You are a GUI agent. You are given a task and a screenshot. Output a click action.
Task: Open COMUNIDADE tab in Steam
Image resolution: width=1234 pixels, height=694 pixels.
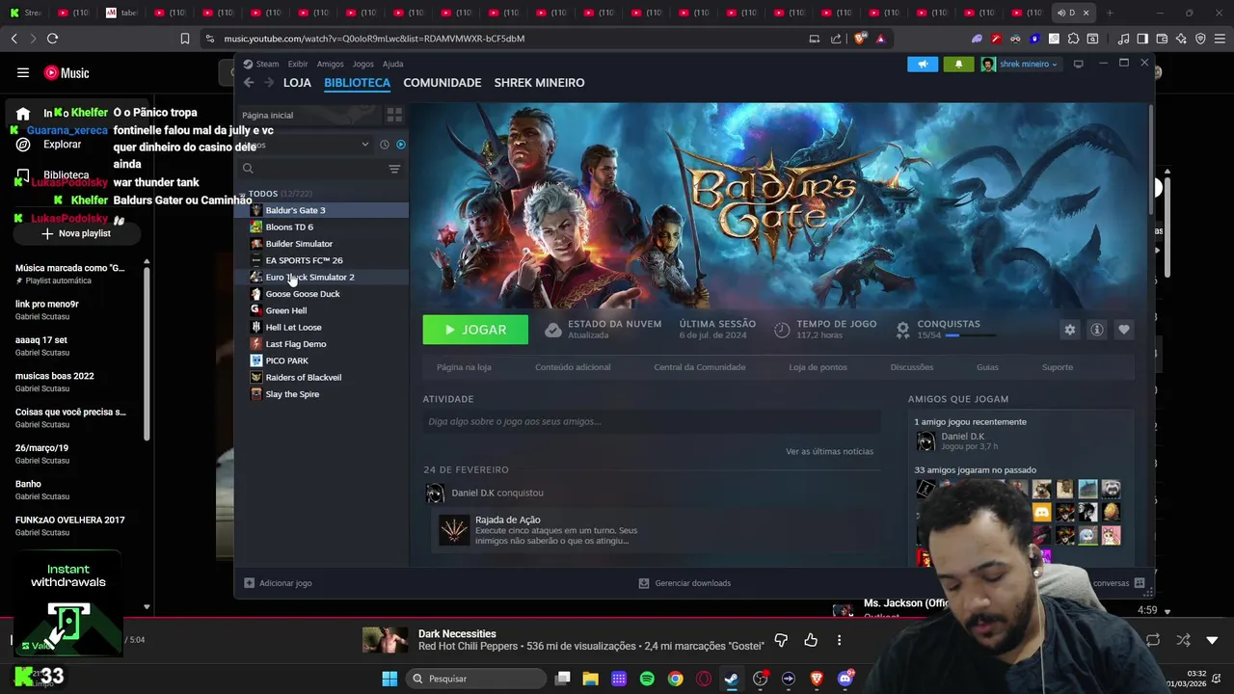click(443, 83)
